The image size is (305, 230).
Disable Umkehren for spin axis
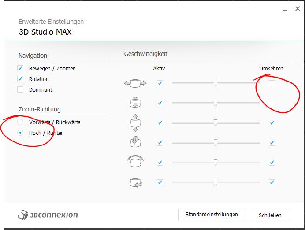click(x=272, y=182)
